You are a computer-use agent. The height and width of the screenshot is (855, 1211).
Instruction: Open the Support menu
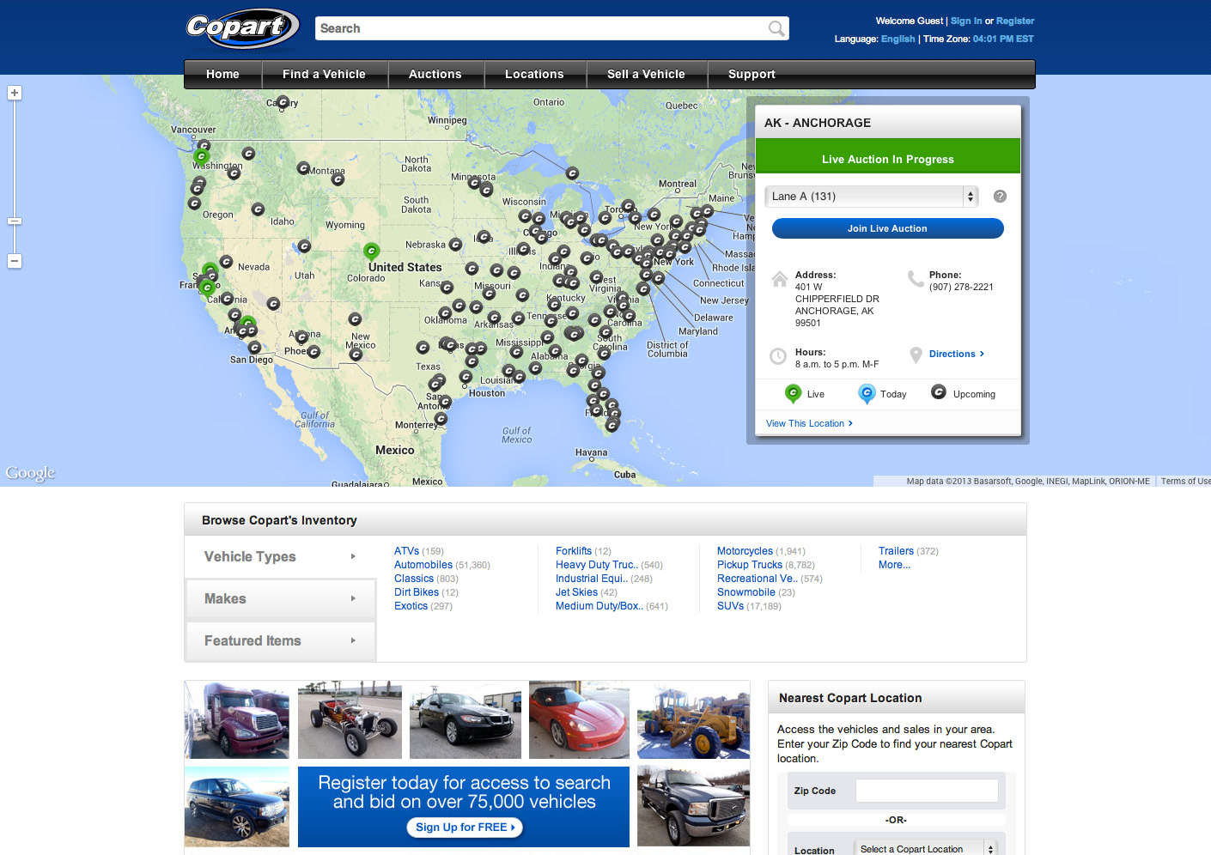[x=752, y=75]
